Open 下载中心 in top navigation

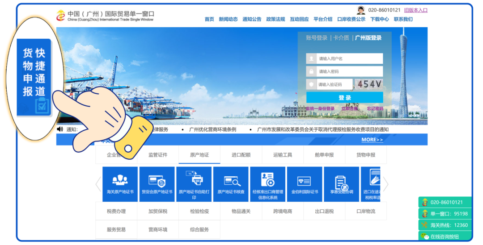[x=380, y=19]
